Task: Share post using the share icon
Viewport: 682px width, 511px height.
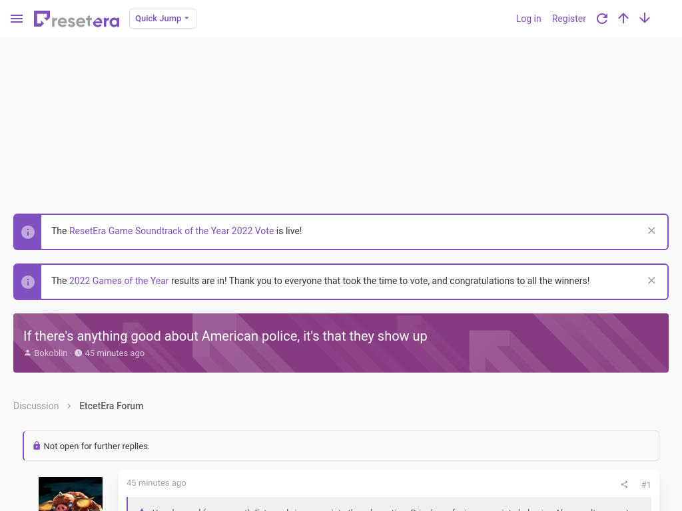Action: pyautogui.click(x=624, y=484)
